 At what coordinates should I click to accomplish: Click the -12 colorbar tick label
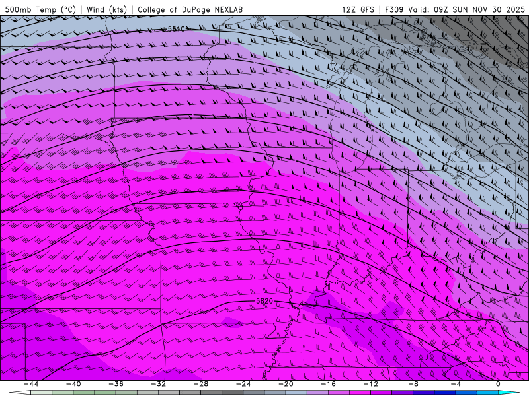[371, 384]
